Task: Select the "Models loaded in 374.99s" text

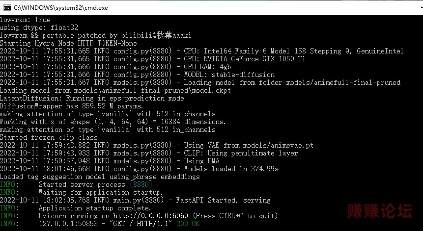Action: (231, 169)
